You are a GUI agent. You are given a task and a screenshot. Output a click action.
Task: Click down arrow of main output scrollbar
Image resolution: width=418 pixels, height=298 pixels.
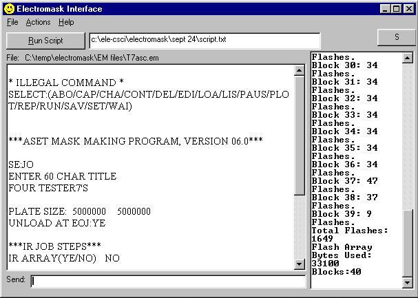pos(299,264)
